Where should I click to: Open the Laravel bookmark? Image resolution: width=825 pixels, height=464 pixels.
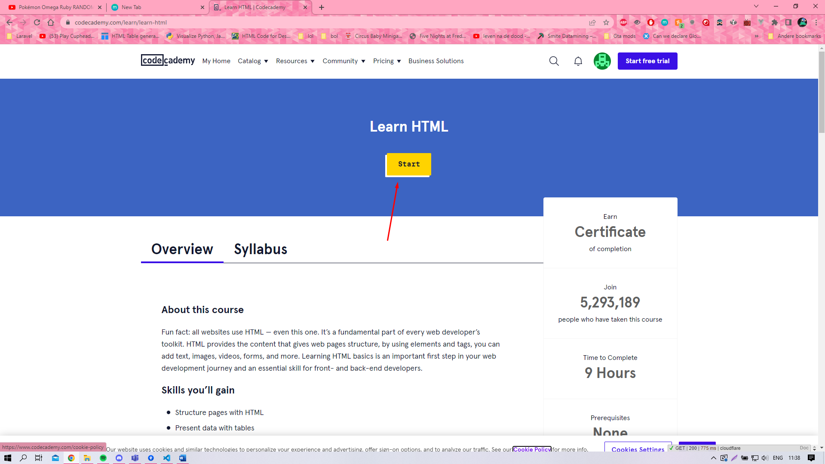point(20,36)
